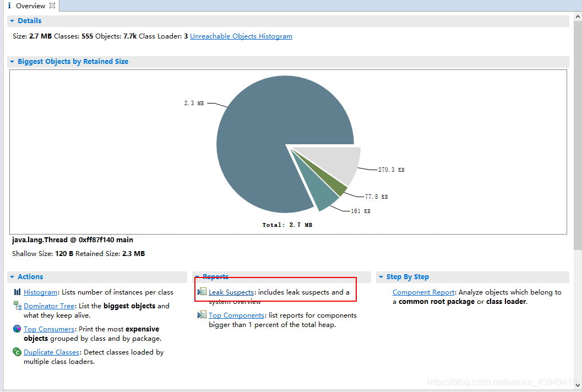The width and height of the screenshot is (582, 392).
Task: Click the '77.8 KB' chart label
Action: point(376,197)
